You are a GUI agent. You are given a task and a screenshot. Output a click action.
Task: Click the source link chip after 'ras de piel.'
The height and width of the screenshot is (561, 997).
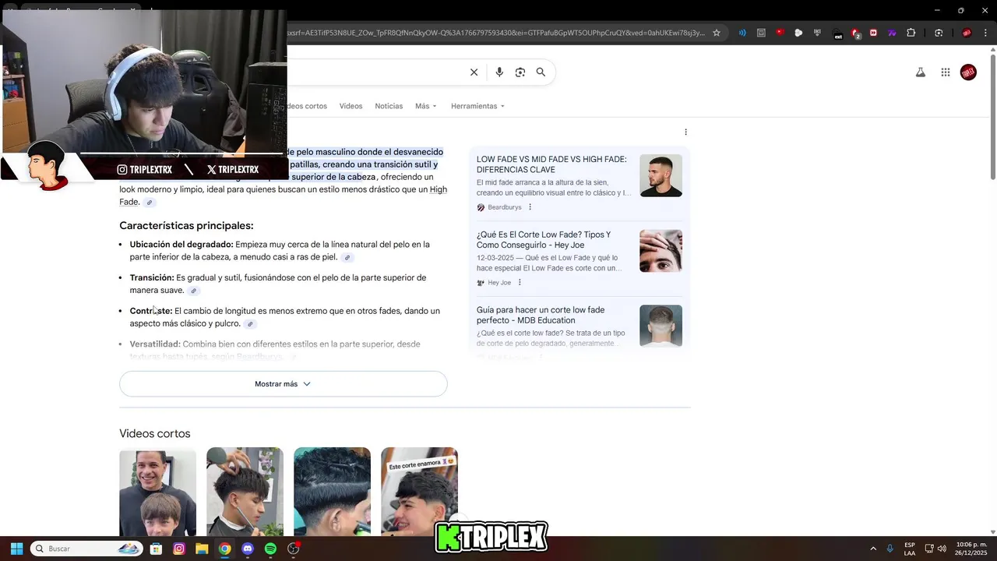(347, 258)
